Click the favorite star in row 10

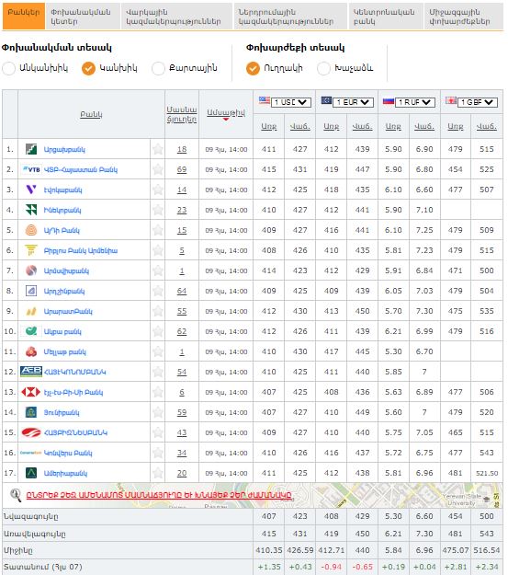[158, 331]
